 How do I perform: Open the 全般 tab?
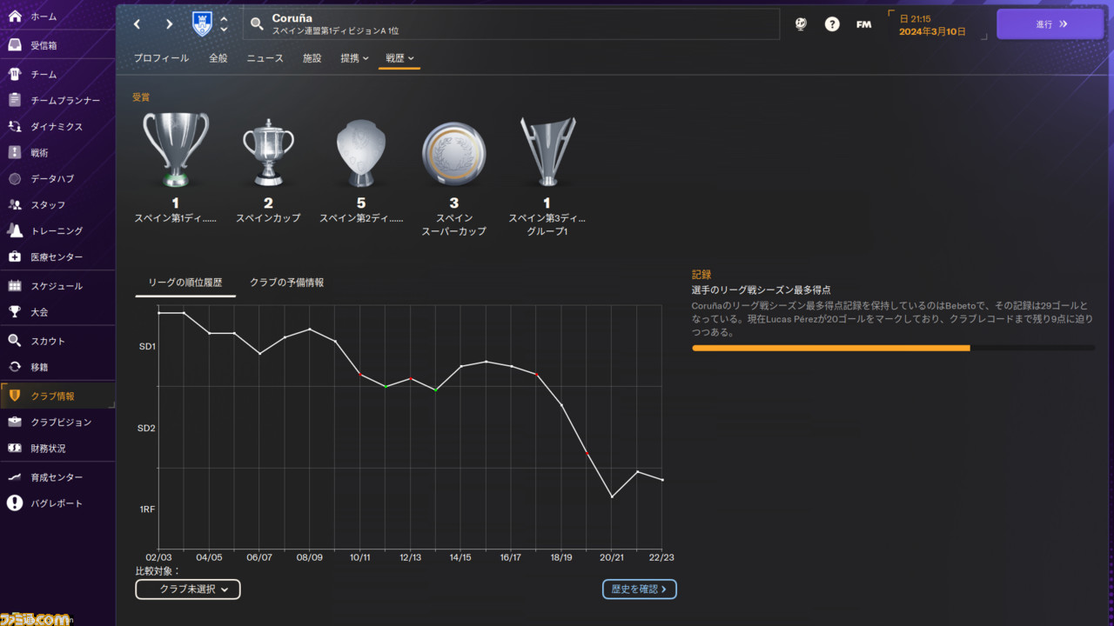click(218, 58)
